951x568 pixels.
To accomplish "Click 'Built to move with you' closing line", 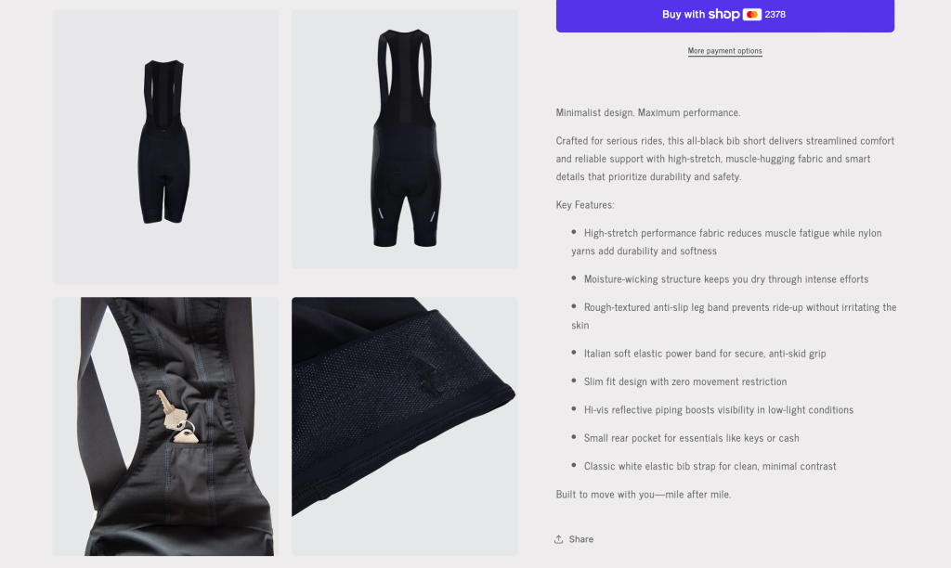I will pyautogui.click(x=644, y=494).
